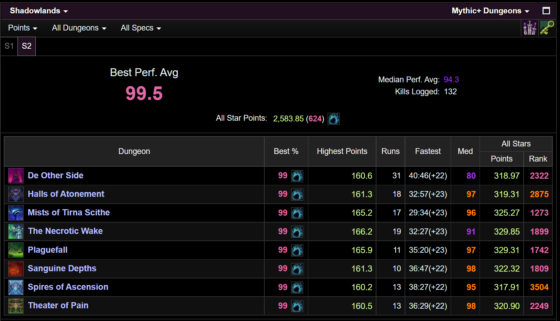Open the Sanguine Depths dungeon link
The width and height of the screenshot is (560, 321).
(62, 269)
